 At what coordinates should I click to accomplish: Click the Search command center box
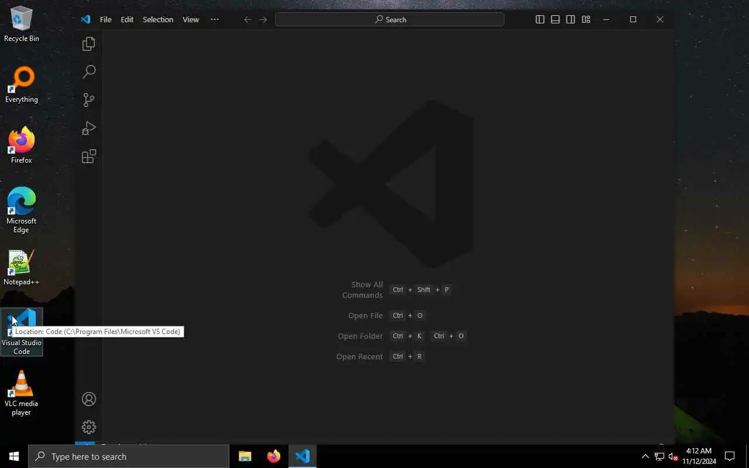pyautogui.click(x=390, y=19)
